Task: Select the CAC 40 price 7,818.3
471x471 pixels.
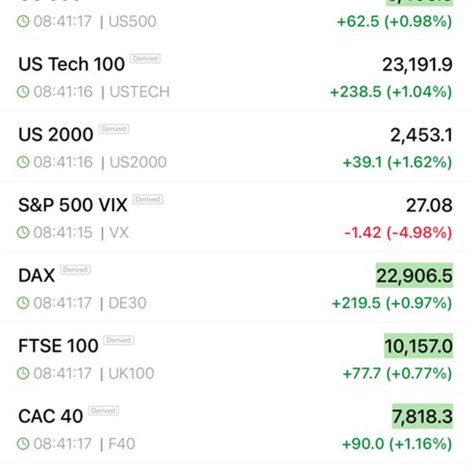Action: [422, 417]
